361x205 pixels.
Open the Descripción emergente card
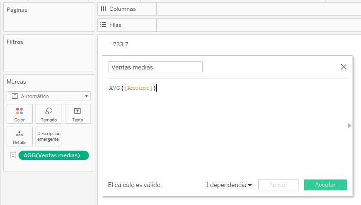[x=49, y=137]
